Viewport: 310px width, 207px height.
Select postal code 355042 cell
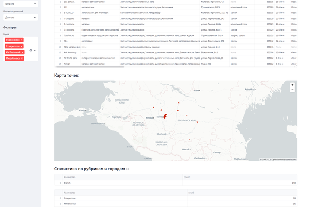pos(265,41)
